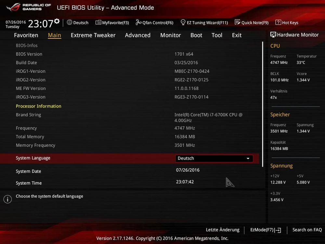The height and width of the screenshot is (244, 325).
Task: Click the settings gear next to clock
Action: click(x=57, y=21)
